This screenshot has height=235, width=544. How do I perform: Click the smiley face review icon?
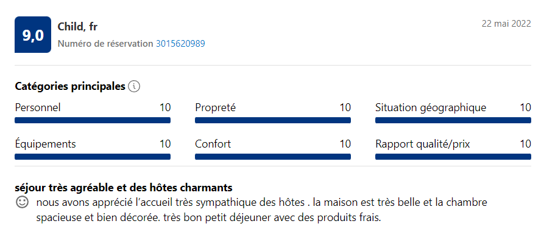(22, 202)
